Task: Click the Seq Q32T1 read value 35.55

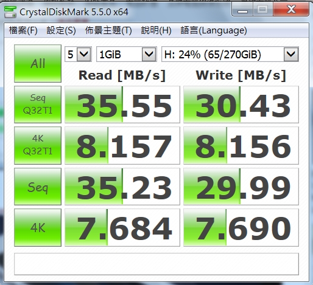Action: [122, 105]
